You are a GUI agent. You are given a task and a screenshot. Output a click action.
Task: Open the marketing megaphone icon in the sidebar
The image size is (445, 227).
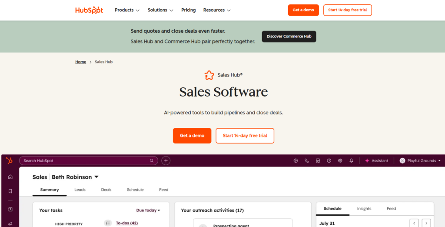(x=10, y=224)
